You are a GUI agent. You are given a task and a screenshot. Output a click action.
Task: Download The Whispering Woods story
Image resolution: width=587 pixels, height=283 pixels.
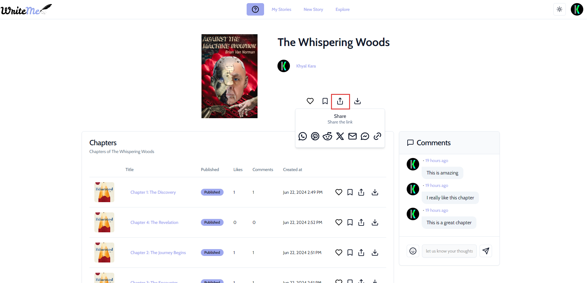pos(357,101)
